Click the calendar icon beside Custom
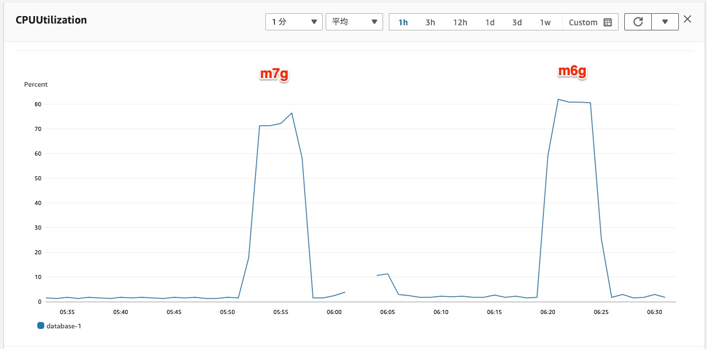 pyautogui.click(x=608, y=22)
